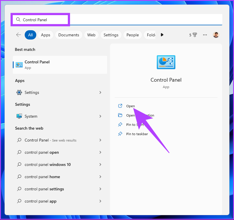This screenshot has width=234, height=220.
Task: Click the Open external-link icon
Action: click(120, 106)
